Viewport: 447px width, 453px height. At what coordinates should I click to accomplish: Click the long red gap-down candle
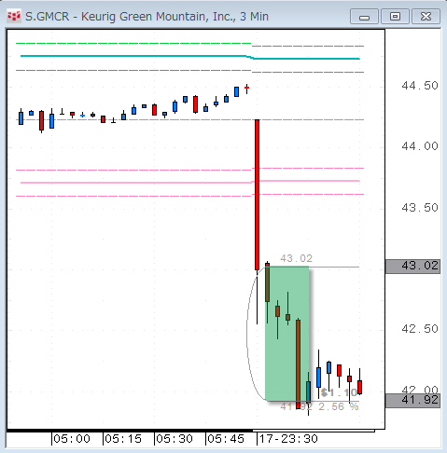click(257, 195)
